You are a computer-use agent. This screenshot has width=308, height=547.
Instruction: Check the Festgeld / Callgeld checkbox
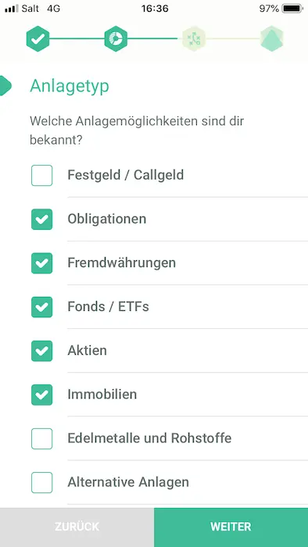(x=42, y=176)
